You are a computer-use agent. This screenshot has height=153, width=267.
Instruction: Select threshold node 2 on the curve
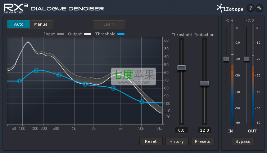[x=36, y=70]
